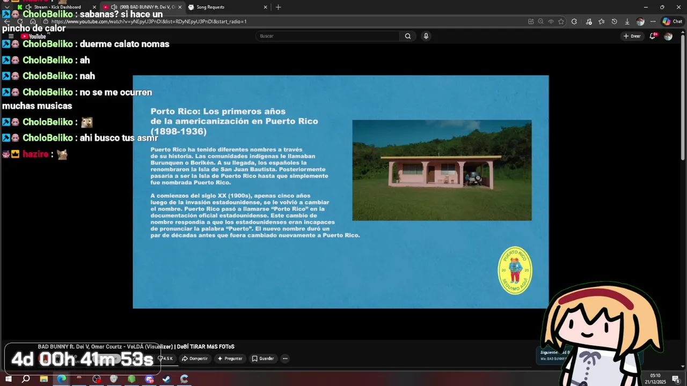Click the video player frame
Viewport: 687px width, 386px height.
click(x=341, y=192)
